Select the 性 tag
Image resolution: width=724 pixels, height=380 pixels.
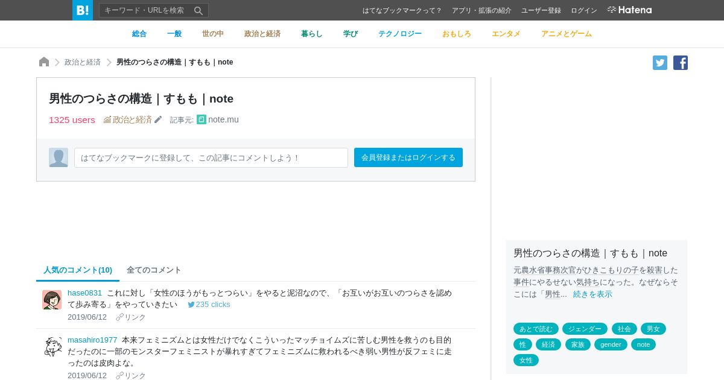[522, 344]
